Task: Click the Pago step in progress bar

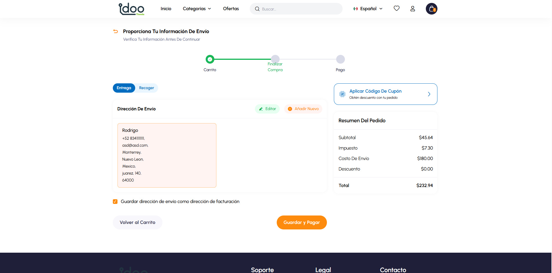Action: click(x=340, y=59)
